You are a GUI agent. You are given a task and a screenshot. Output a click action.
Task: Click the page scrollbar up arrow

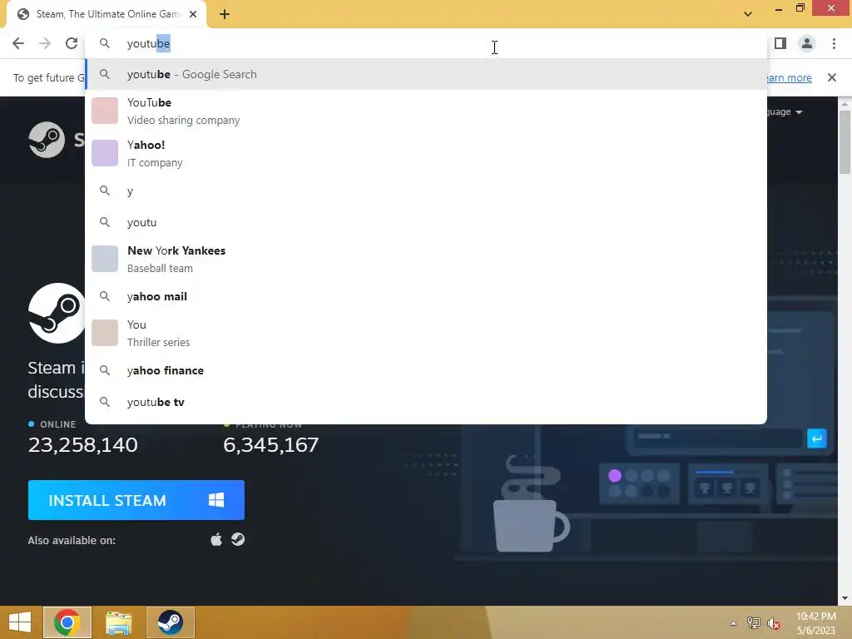(x=845, y=103)
